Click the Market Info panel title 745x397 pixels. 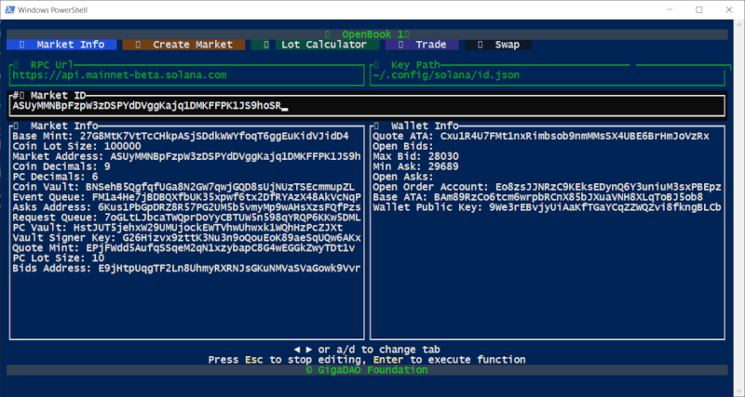click(64, 126)
